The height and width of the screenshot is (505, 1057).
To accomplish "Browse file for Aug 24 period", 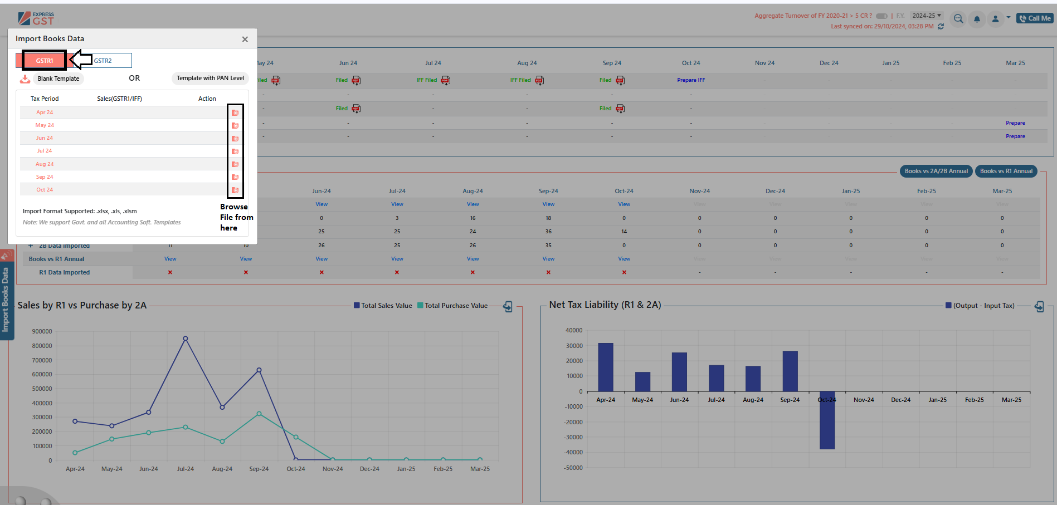I will tap(235, 164).
